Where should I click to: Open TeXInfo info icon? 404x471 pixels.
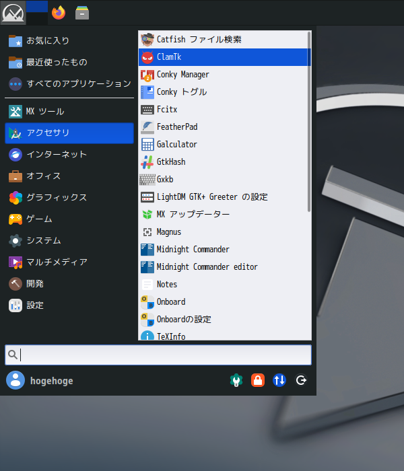click(x=147, y=335)
